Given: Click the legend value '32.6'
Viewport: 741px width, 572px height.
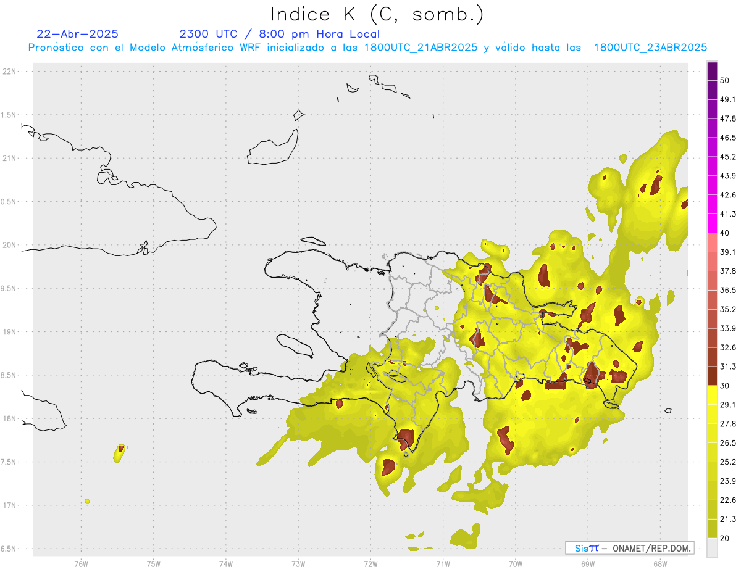Looking at the screenshot, I should click(728, 347).
